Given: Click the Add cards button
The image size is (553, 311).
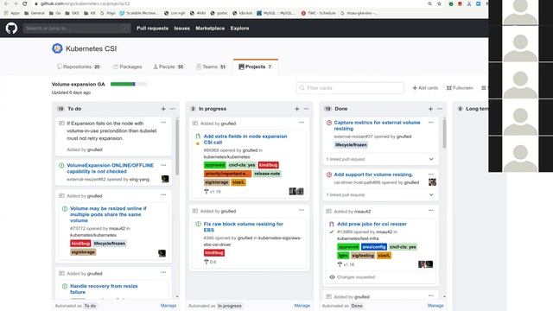Looking at the screenshot, I should (425, 88).
